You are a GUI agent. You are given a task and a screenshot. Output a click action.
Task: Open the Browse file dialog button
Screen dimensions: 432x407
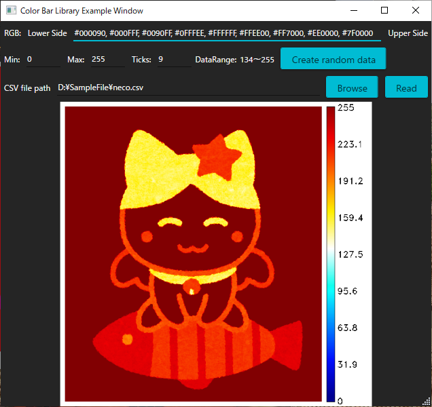tap(352, 88)
